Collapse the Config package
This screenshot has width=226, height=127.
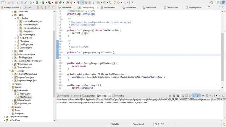pos(15,18)
